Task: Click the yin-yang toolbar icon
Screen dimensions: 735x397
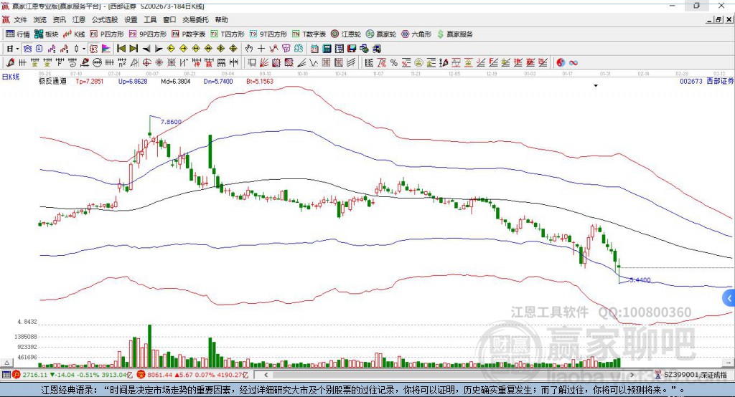Action: [x=561, y=62]
